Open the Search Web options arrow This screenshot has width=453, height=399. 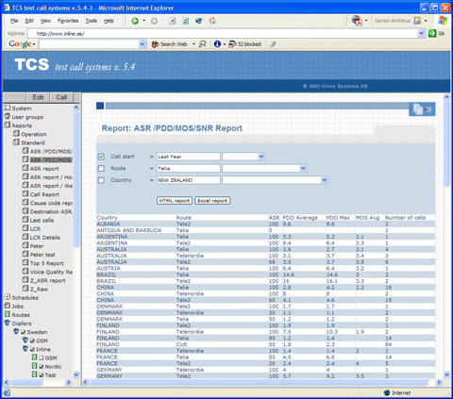coord(193,44)
